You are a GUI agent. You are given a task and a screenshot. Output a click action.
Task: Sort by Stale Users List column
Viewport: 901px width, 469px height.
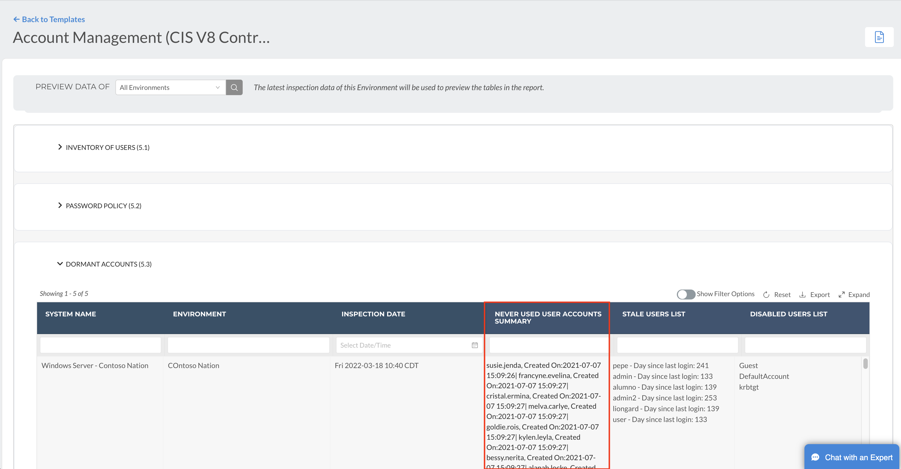pyautogui.click(x=653, y=314)
